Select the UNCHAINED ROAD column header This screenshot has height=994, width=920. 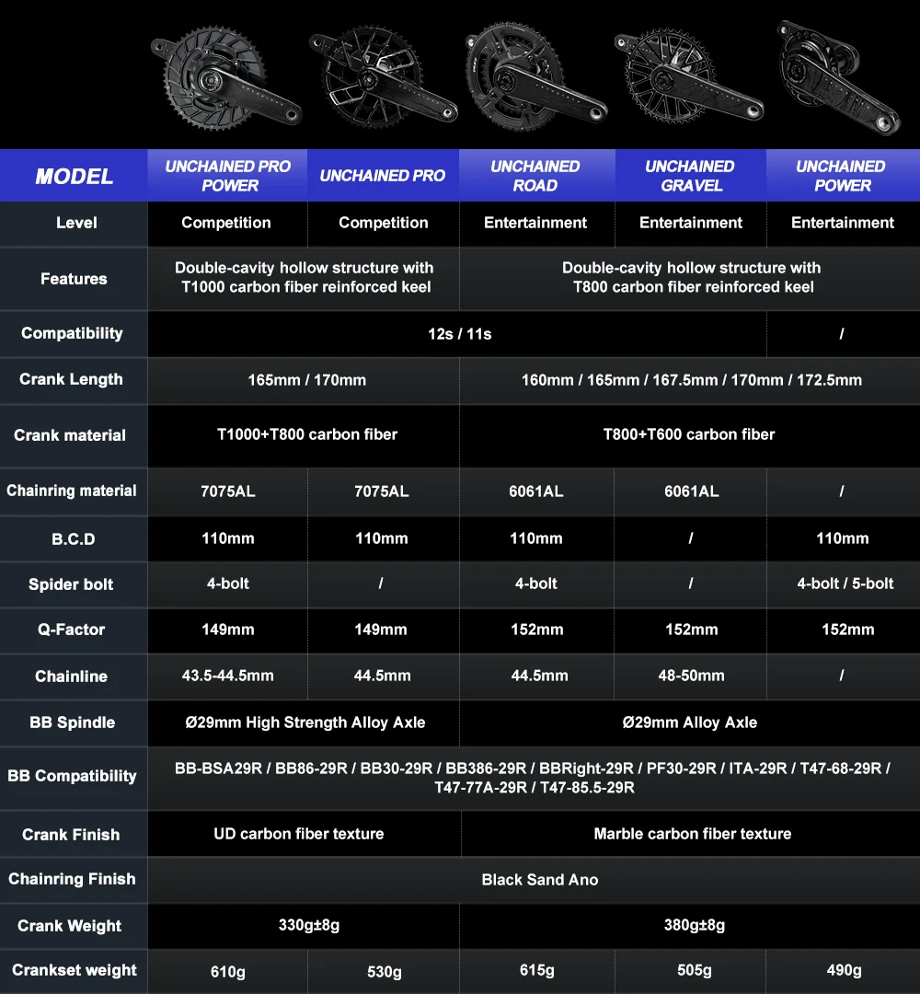pos(536,176)
